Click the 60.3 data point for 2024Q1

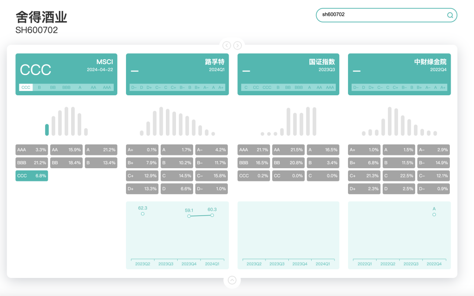click(212, 215)
